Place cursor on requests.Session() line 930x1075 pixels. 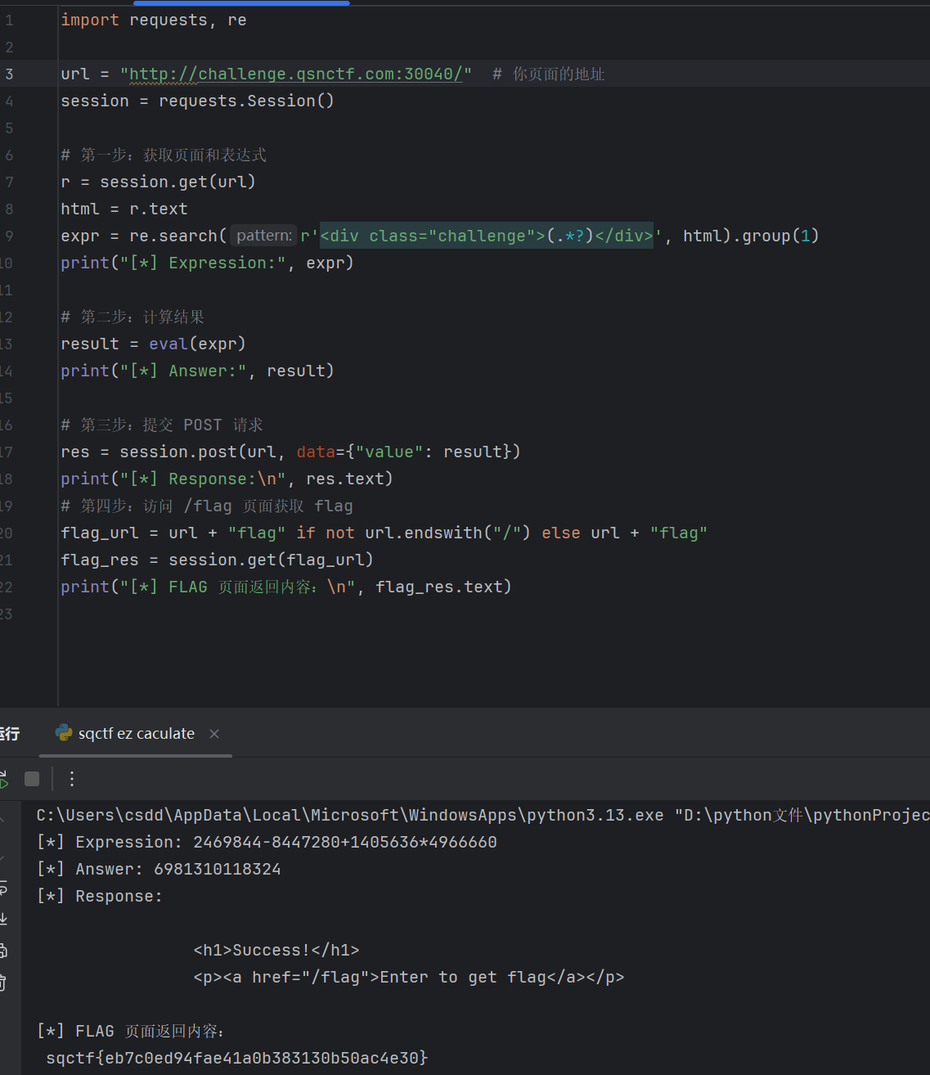point(197,101)
